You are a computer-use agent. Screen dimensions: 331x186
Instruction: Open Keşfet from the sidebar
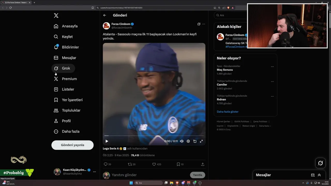63,37
